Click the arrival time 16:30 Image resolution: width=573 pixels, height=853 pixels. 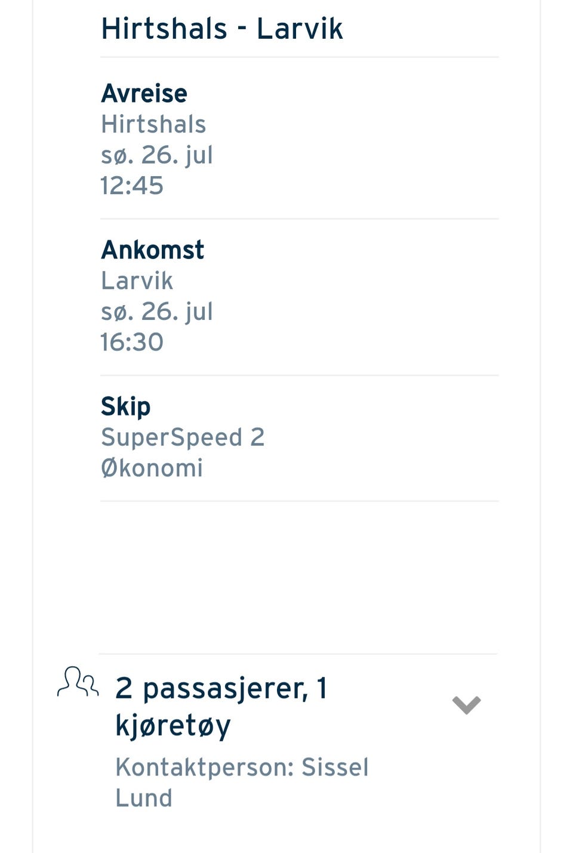point(132,342)
